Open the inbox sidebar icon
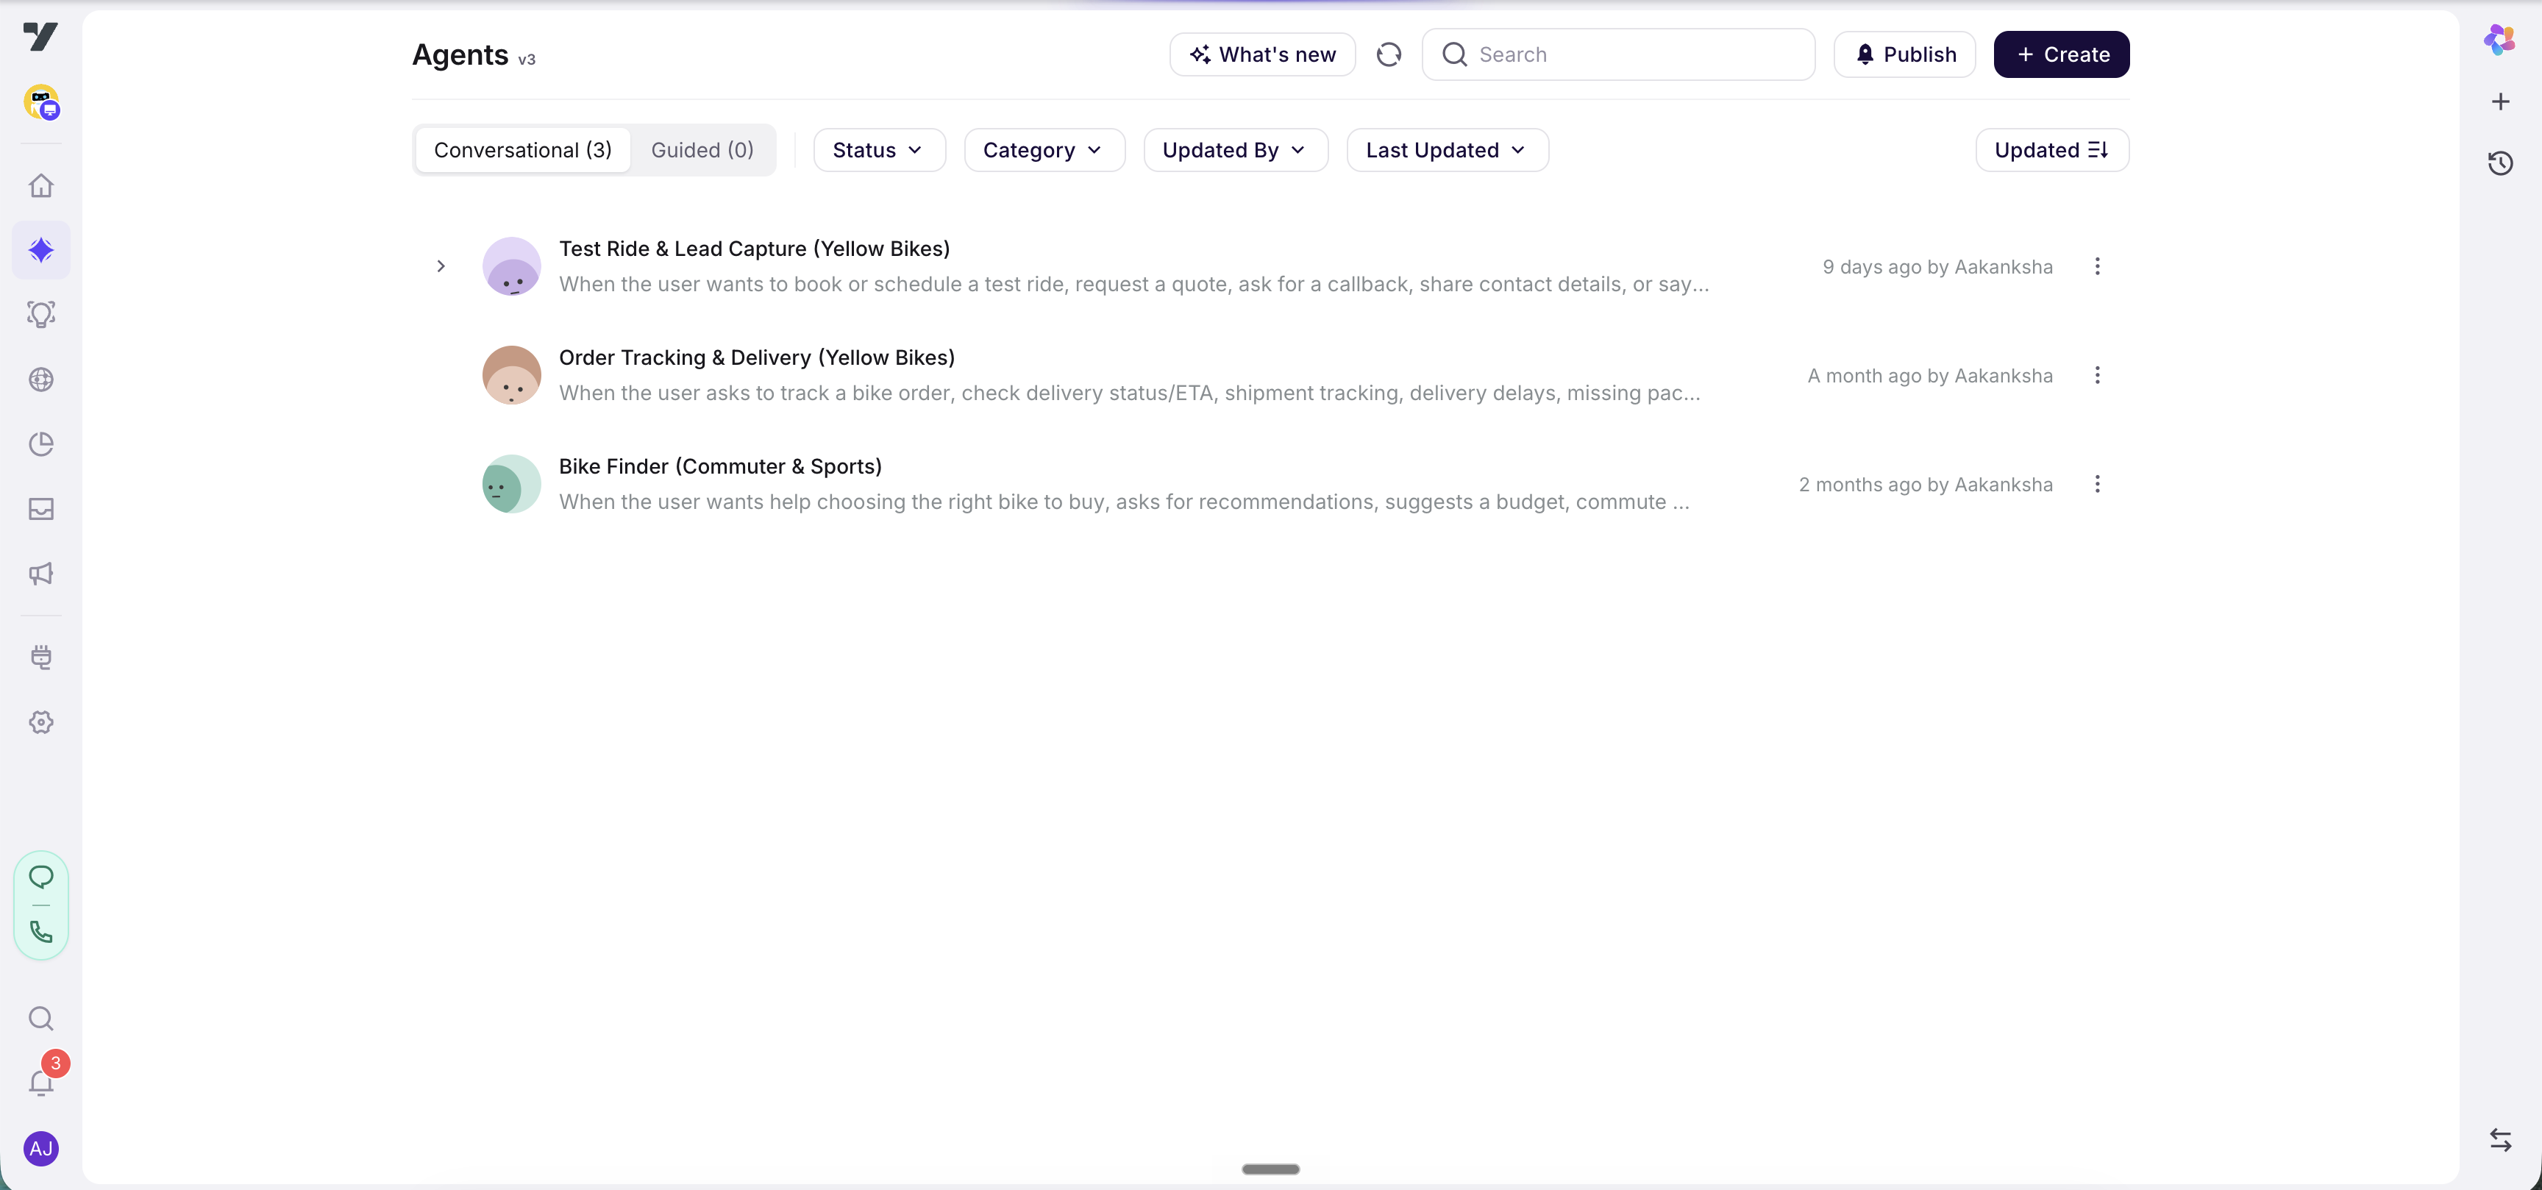This screenshot has height=1190, width=2542. (40, 509)
